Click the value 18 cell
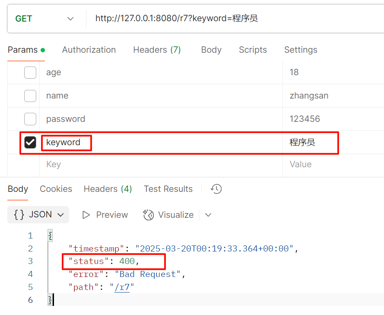The height and width of the screenshot is (315, 384). [333, 73]
